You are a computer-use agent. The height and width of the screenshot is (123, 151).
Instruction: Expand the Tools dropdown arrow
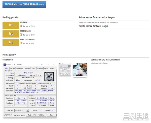click(34, 115)
